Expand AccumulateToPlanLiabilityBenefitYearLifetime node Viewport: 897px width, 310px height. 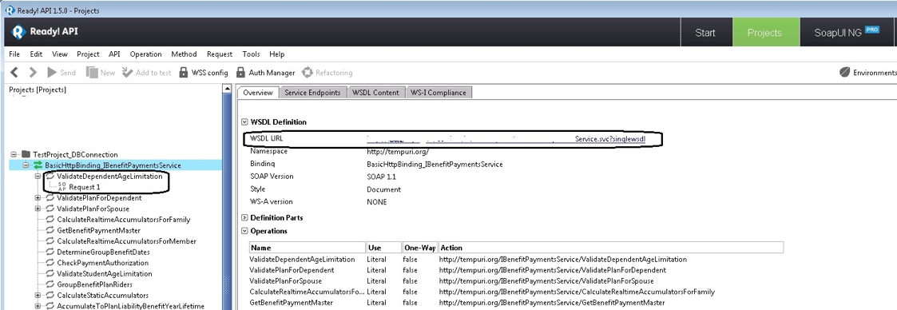tap(38, 306)
